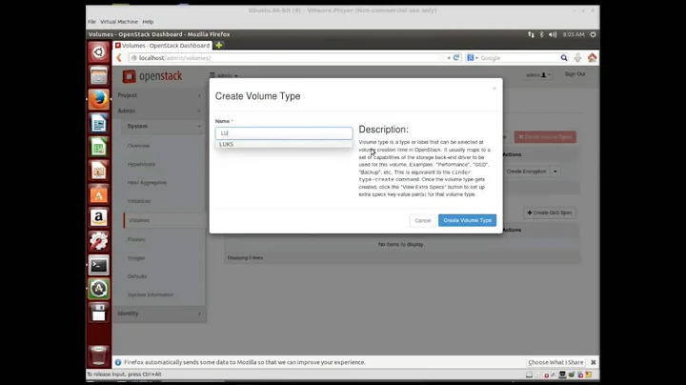Click the Create Volume Type button
Viewport: 686px width, 385px height.
467,220
